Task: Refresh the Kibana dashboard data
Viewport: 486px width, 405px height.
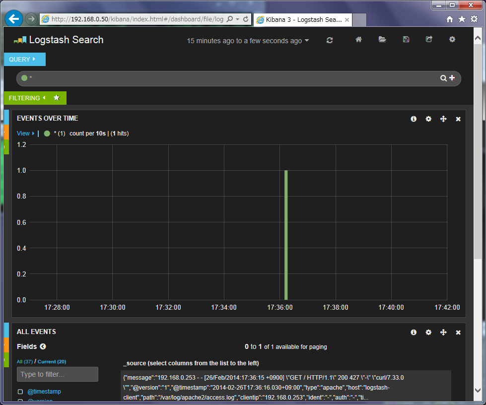Action: point(330,40)
